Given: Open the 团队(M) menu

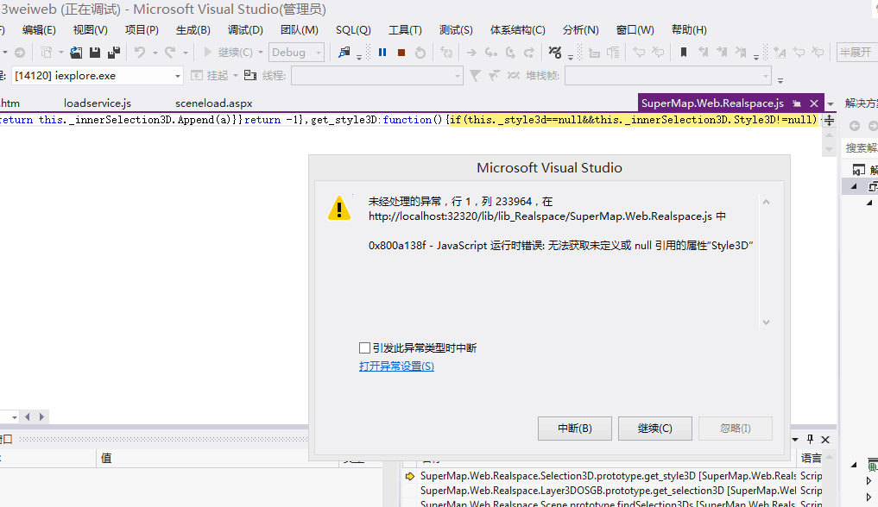Looking at the screenshot, I should pos(300,30).
